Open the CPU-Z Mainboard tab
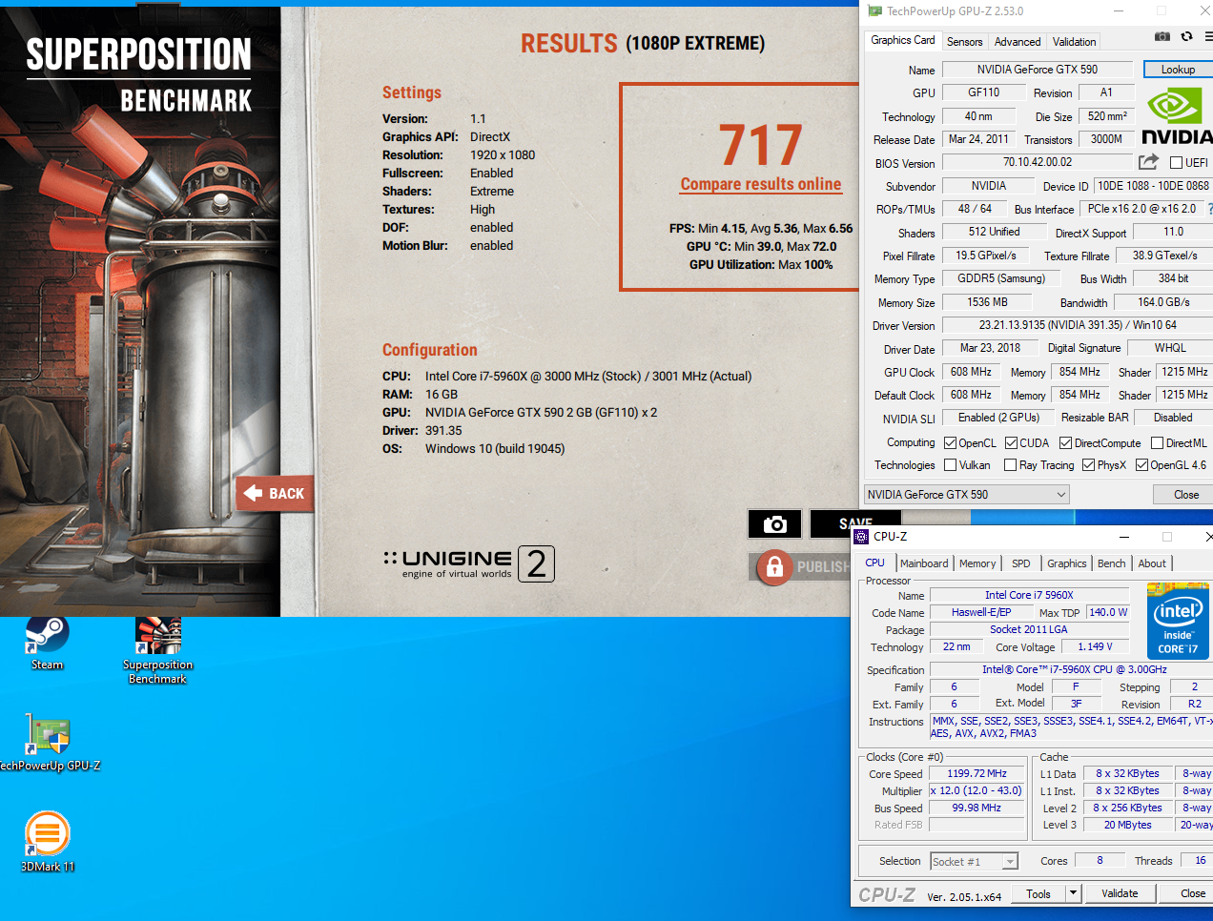 point(924,563)
